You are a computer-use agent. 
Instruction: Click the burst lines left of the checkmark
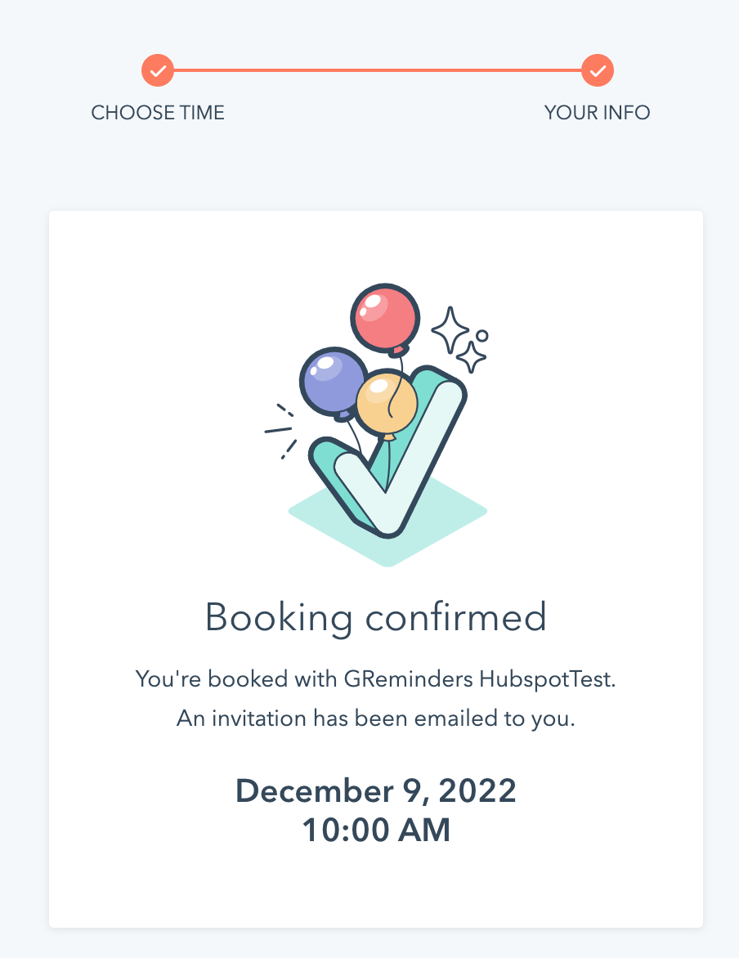coord(282,430)
